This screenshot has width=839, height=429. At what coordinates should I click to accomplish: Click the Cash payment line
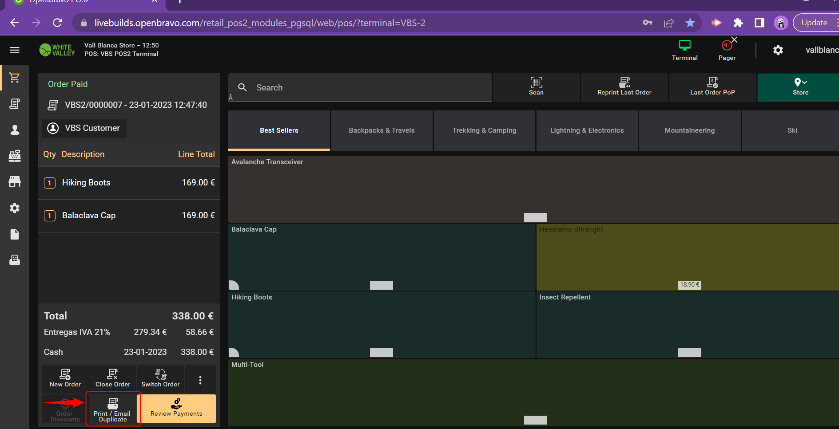(x=129, y=352)
